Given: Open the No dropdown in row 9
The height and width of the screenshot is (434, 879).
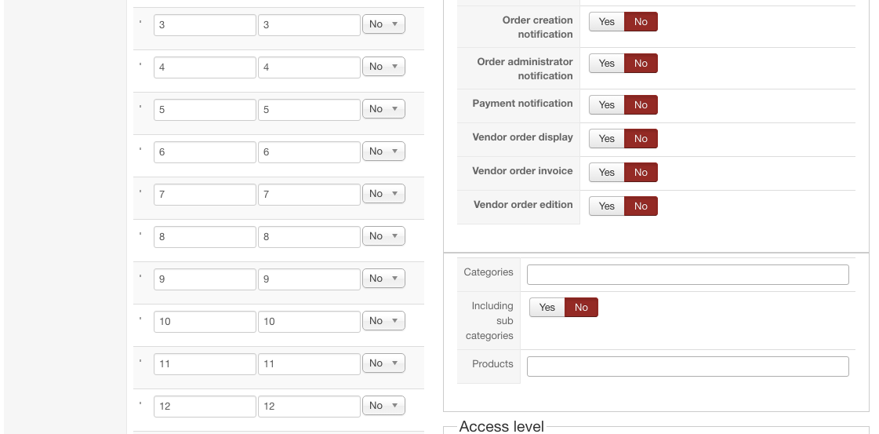Looking at the screenshot, I should (383, 279).
